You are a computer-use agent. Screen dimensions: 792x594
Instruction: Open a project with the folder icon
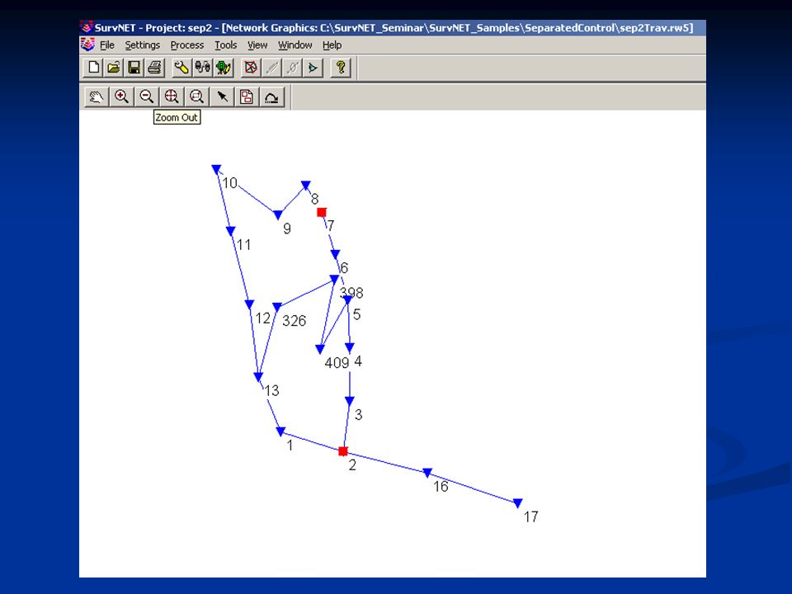[114, 67]
